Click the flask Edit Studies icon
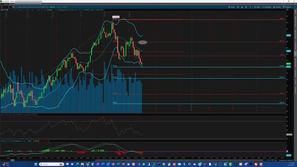Image resolution: width=297 pixels, height=167 pixels. coord(242,7)
